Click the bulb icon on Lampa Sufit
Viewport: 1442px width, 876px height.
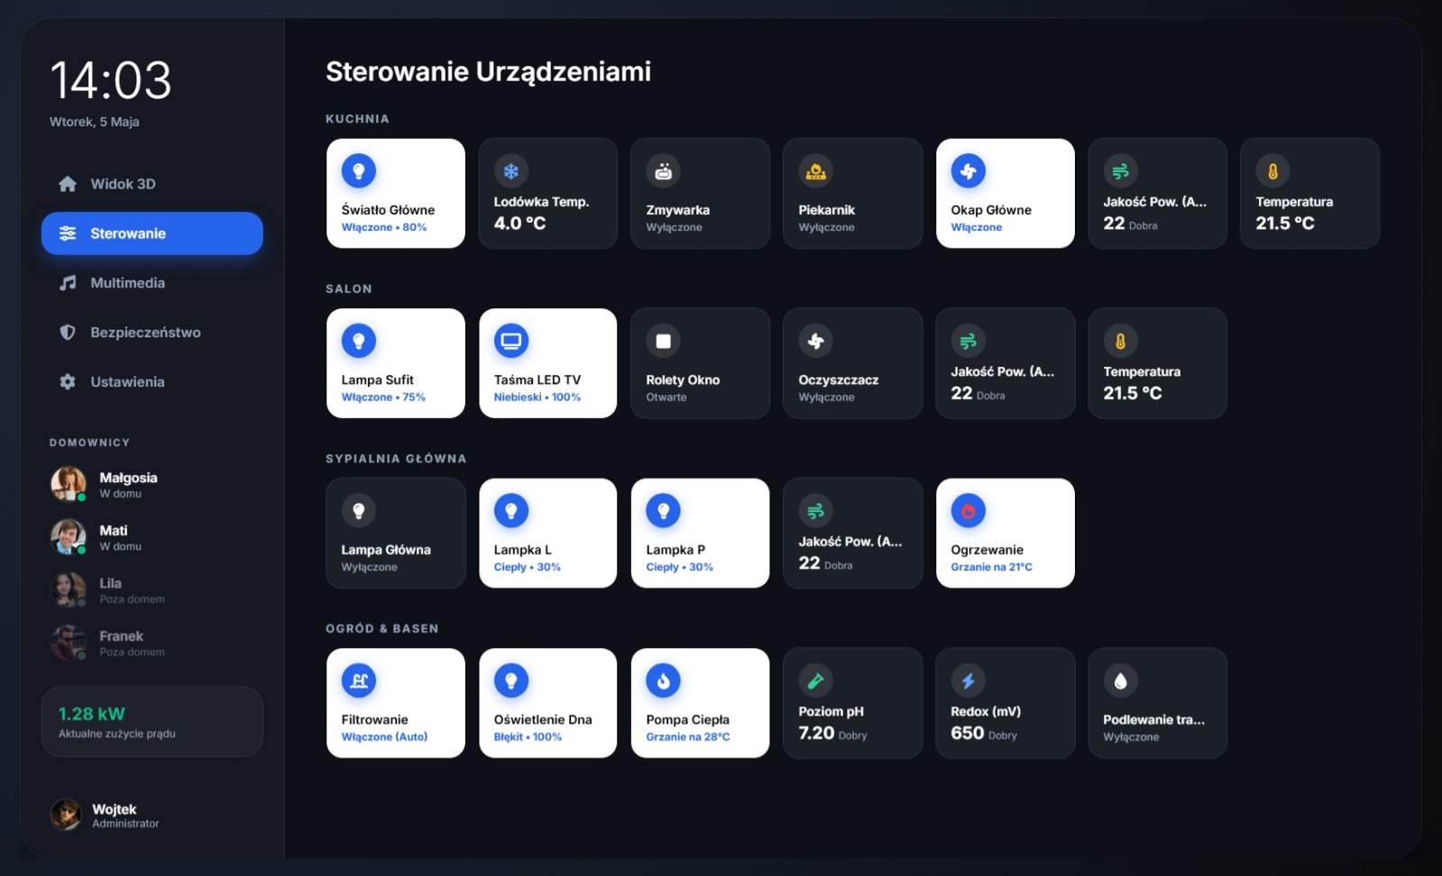pyautogui.click(x=359, y=341)
